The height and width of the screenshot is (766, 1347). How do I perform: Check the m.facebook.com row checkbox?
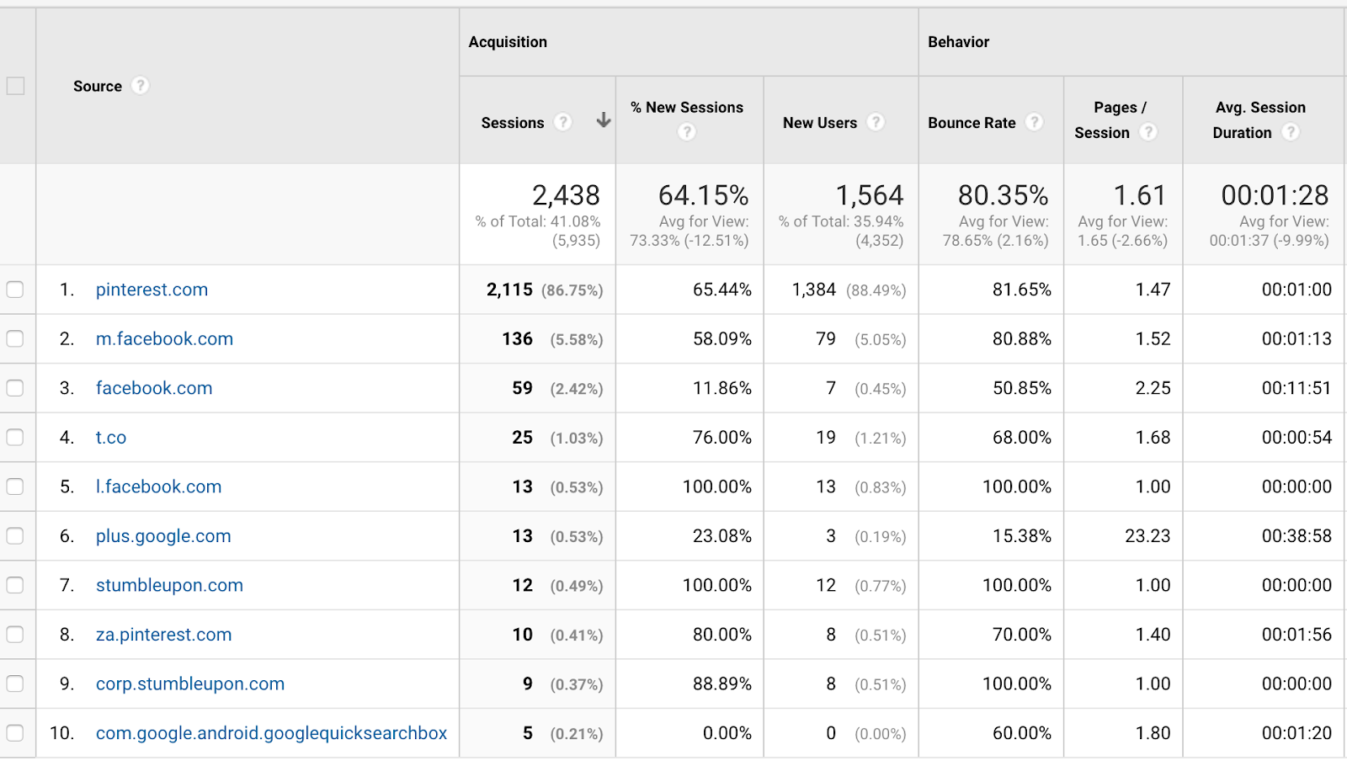tap(15, 338)
